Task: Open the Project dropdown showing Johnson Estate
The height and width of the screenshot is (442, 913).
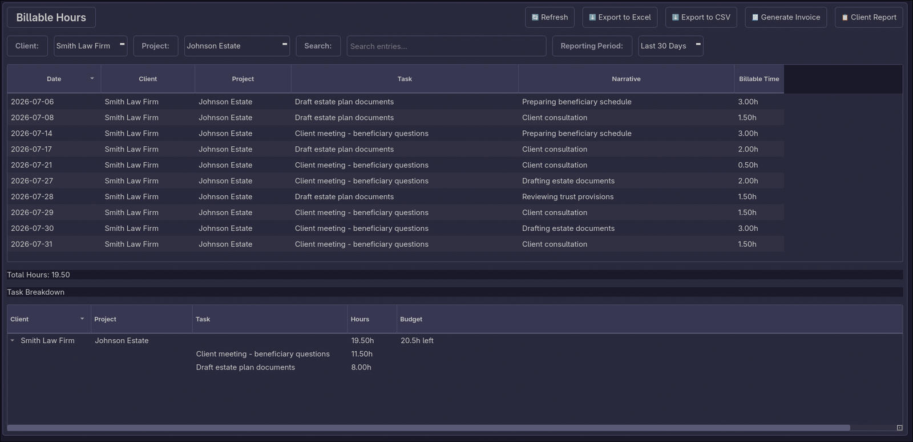Action: [237, 46]
